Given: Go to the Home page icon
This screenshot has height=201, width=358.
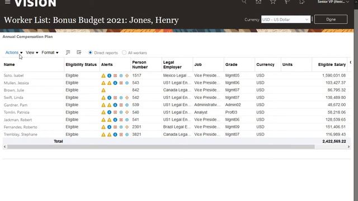Looking at the screenshot, I should tap(258, 2).
